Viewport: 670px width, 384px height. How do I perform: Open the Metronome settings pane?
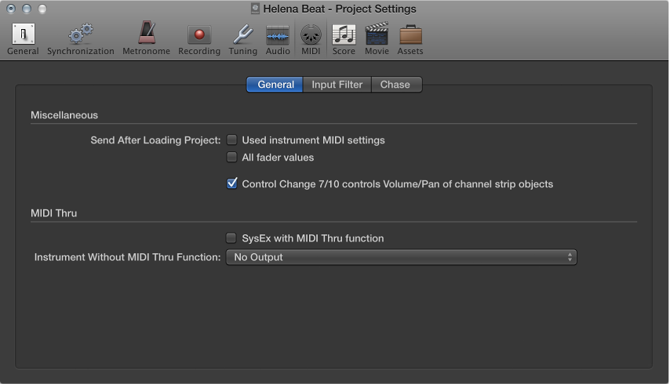[146, 39]
